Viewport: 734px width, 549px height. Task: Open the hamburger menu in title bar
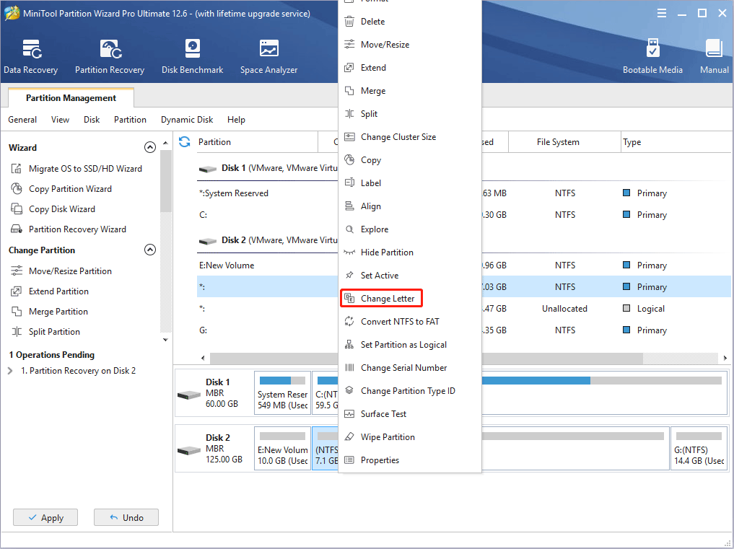coord(661,13)
